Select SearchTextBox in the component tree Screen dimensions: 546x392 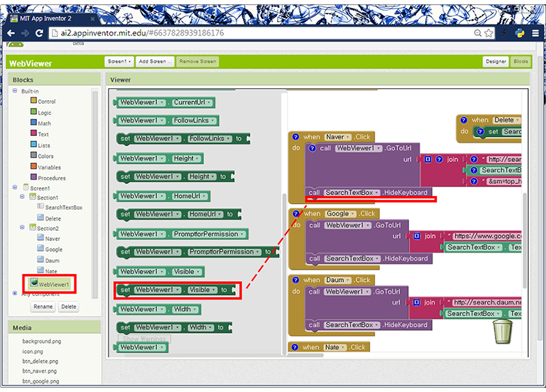click(x=59, y=207)
